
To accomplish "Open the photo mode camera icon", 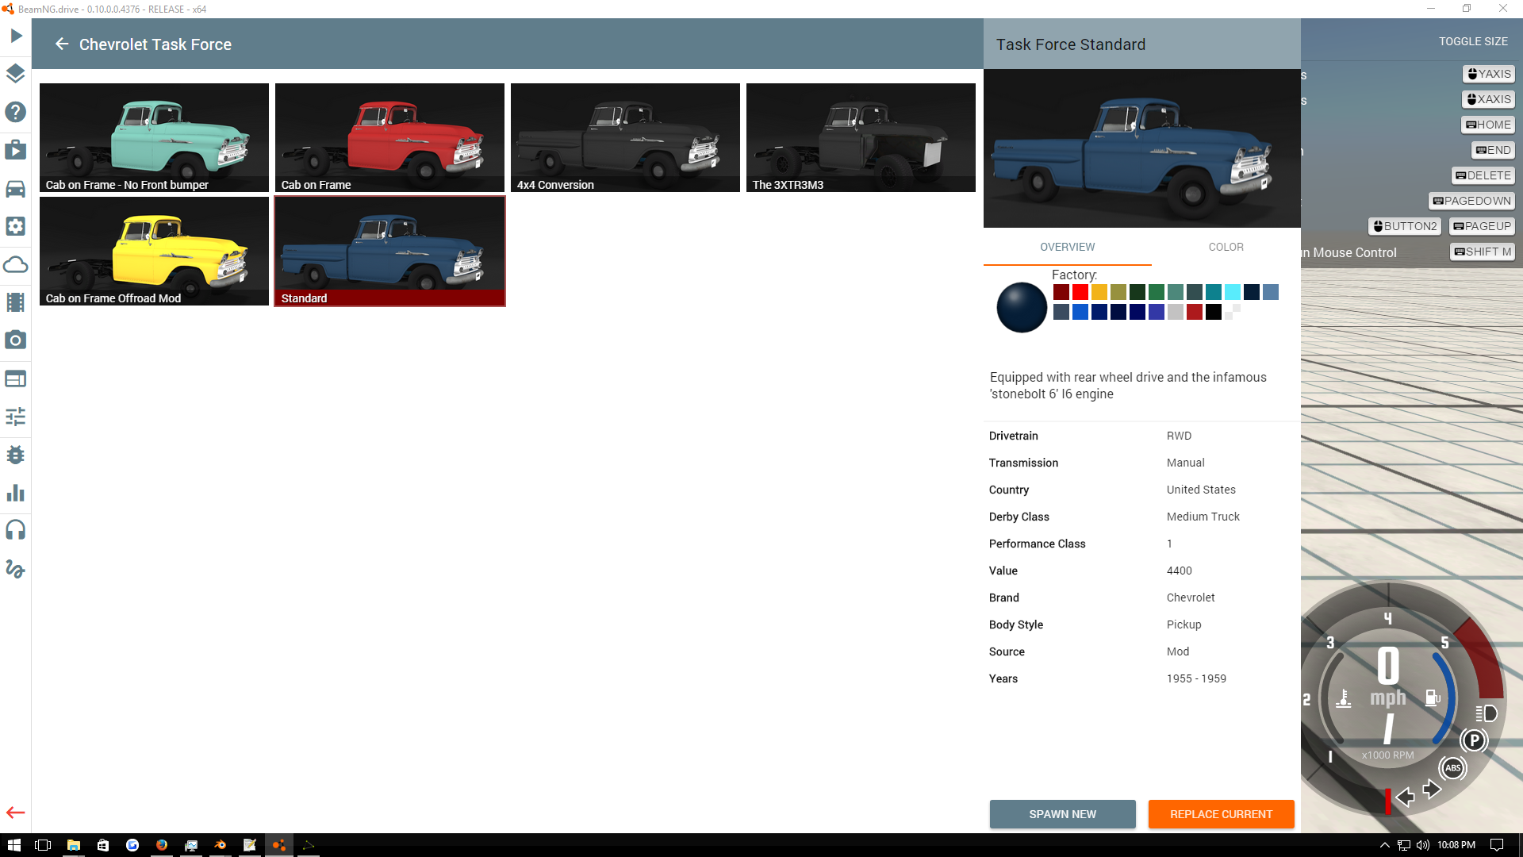I will click(x=16, y=340).
